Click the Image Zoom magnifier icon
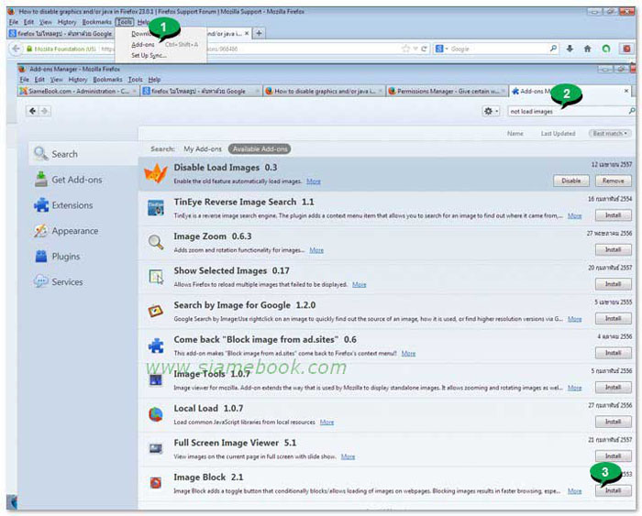642x516 pixels. [156, 242]
